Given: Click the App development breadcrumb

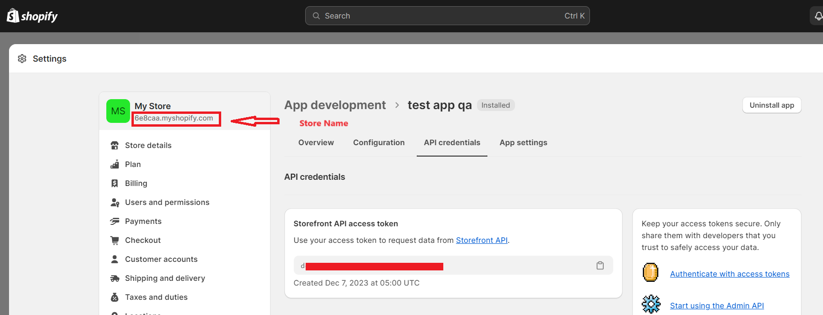Looking at the screenshot, I should pyautogui.click(x=335, y=105).
